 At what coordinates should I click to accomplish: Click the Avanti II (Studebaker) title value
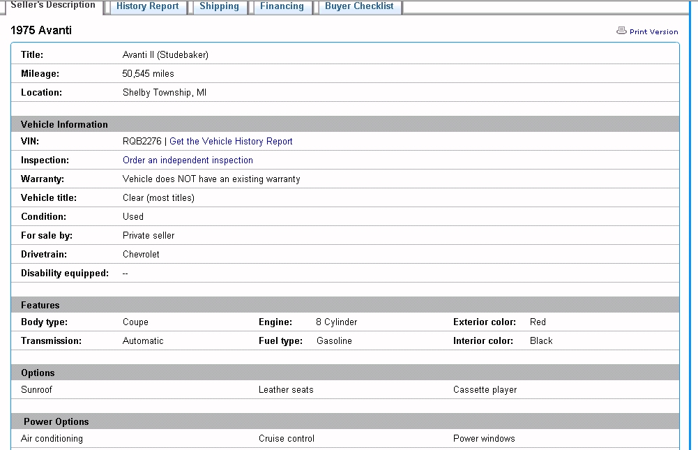coord(165,54)
